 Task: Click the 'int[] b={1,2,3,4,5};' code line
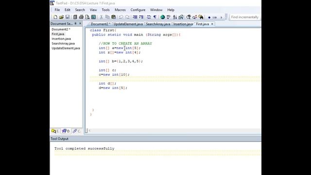click(x=121, y=61)
